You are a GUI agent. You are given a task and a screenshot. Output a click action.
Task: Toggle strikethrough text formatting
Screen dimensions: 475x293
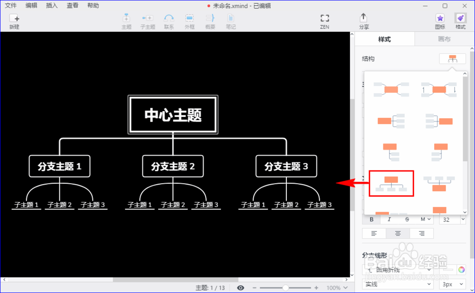click(407, 219)
